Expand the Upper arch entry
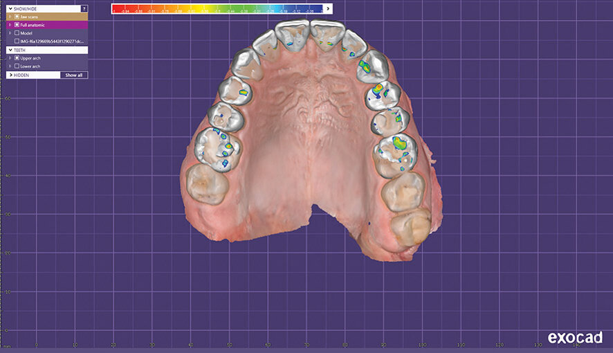The height and width of the screenshot is (353, 613). click(10, 58)
